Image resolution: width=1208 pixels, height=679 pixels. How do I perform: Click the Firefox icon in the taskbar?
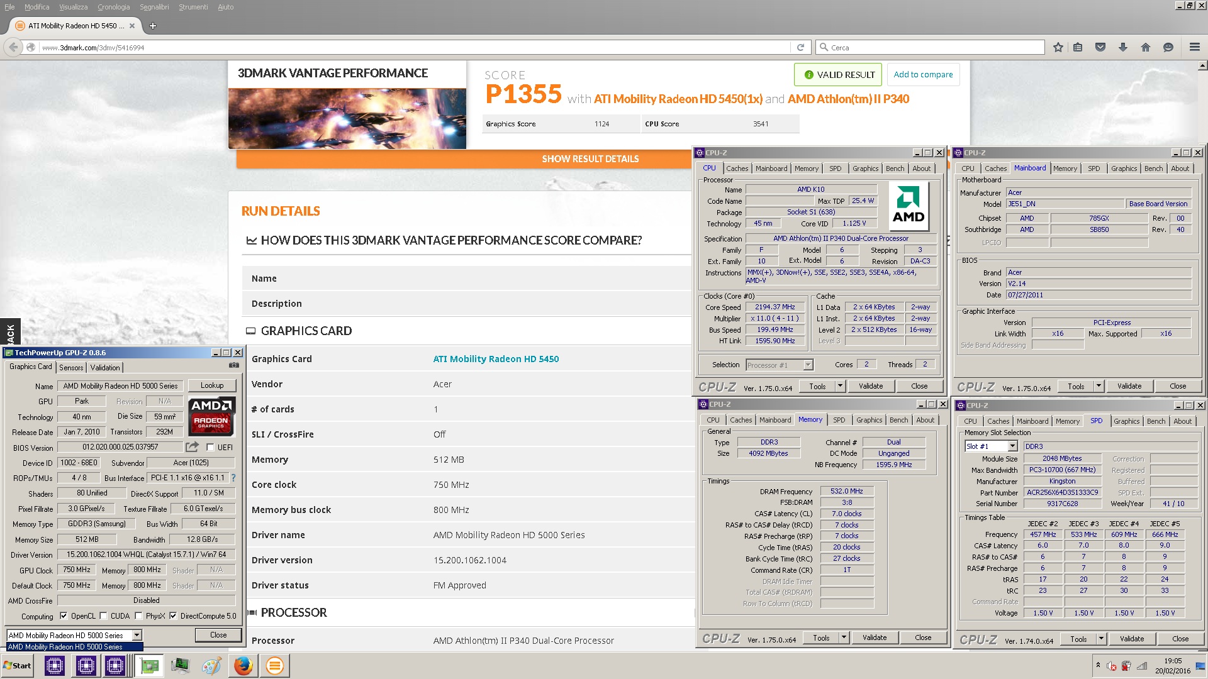tap(243, 666)
